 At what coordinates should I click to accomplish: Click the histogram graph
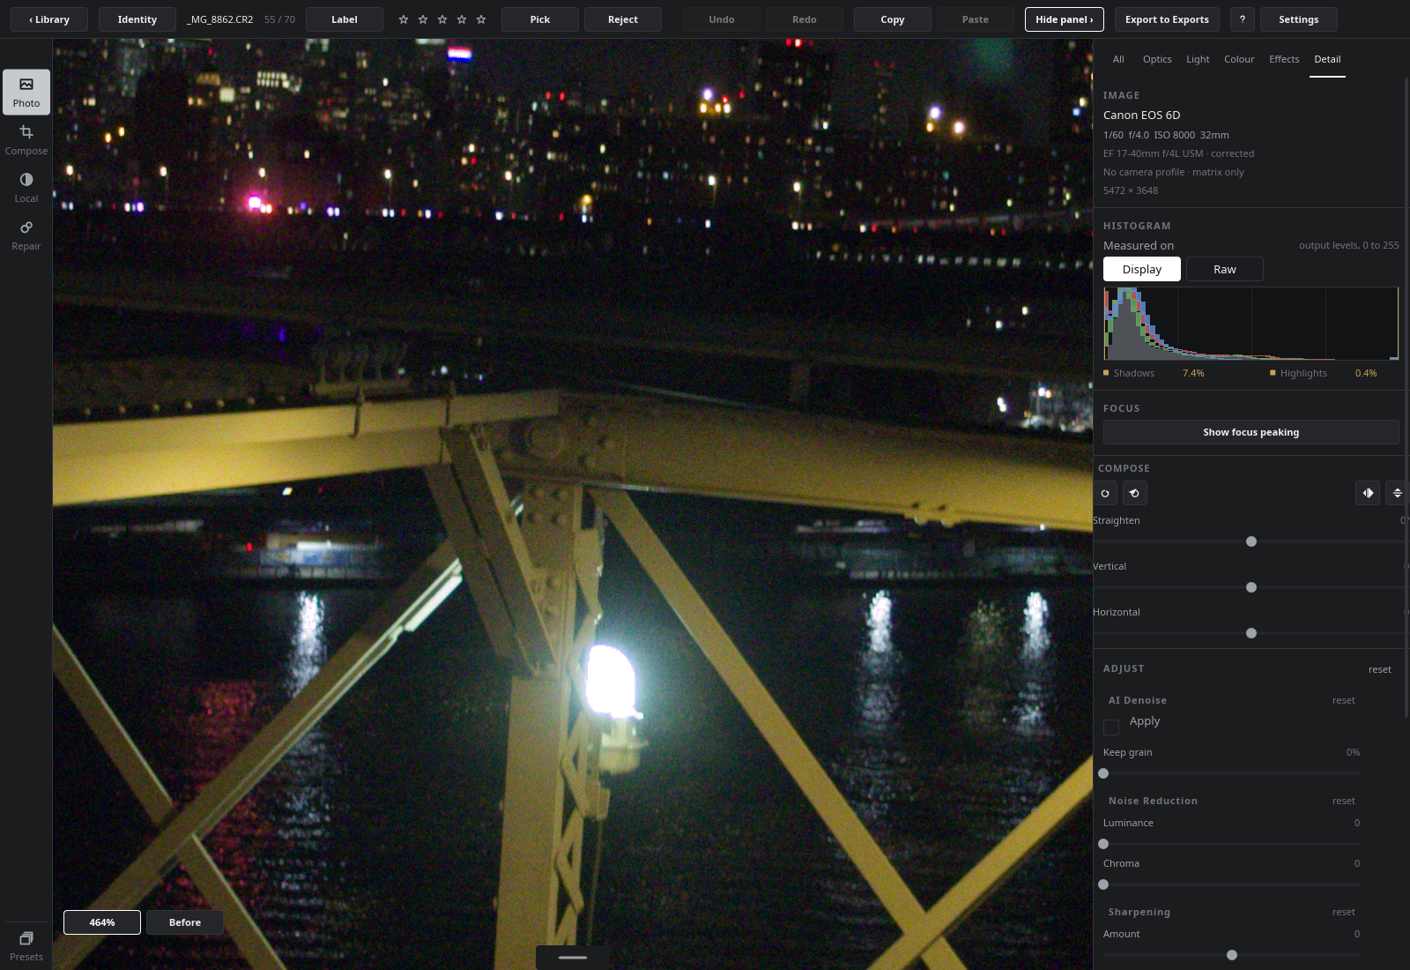[x=1250, y=324]
